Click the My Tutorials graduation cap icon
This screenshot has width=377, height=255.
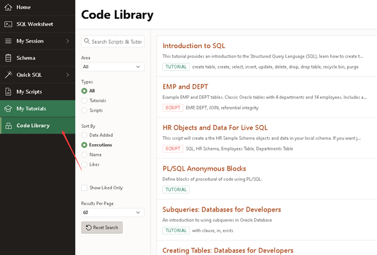click(x=8, y=109)
